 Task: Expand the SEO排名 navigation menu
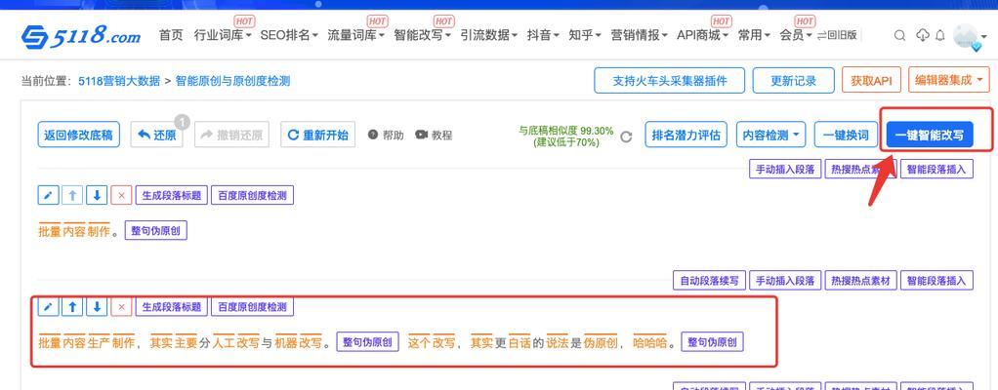click(289, 35)
